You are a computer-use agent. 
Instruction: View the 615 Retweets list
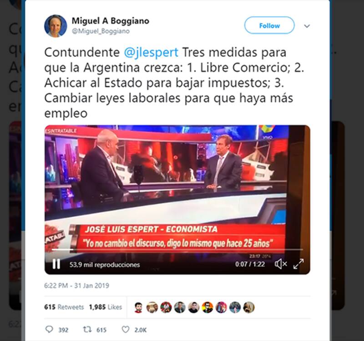(64, 307)
